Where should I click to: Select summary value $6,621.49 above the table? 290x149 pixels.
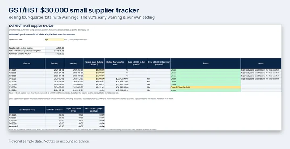pyautogui.click(x=54, y=48)
